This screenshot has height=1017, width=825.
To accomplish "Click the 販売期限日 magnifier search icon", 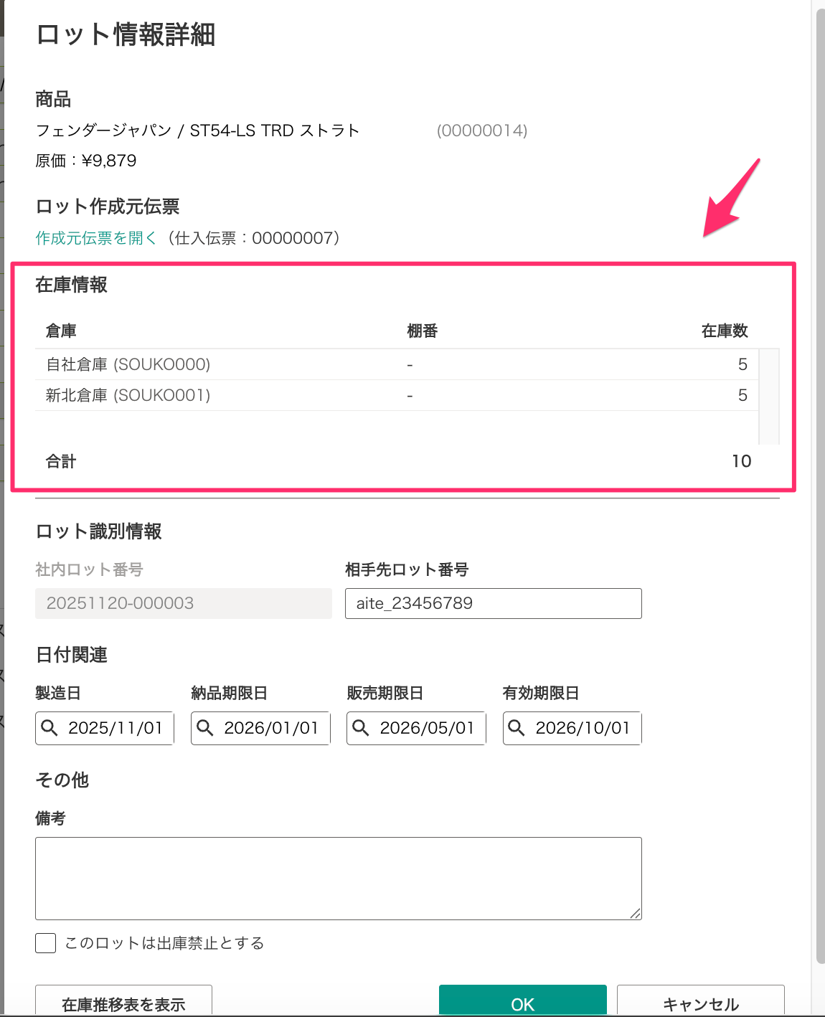I will click(x=361, y=728).
